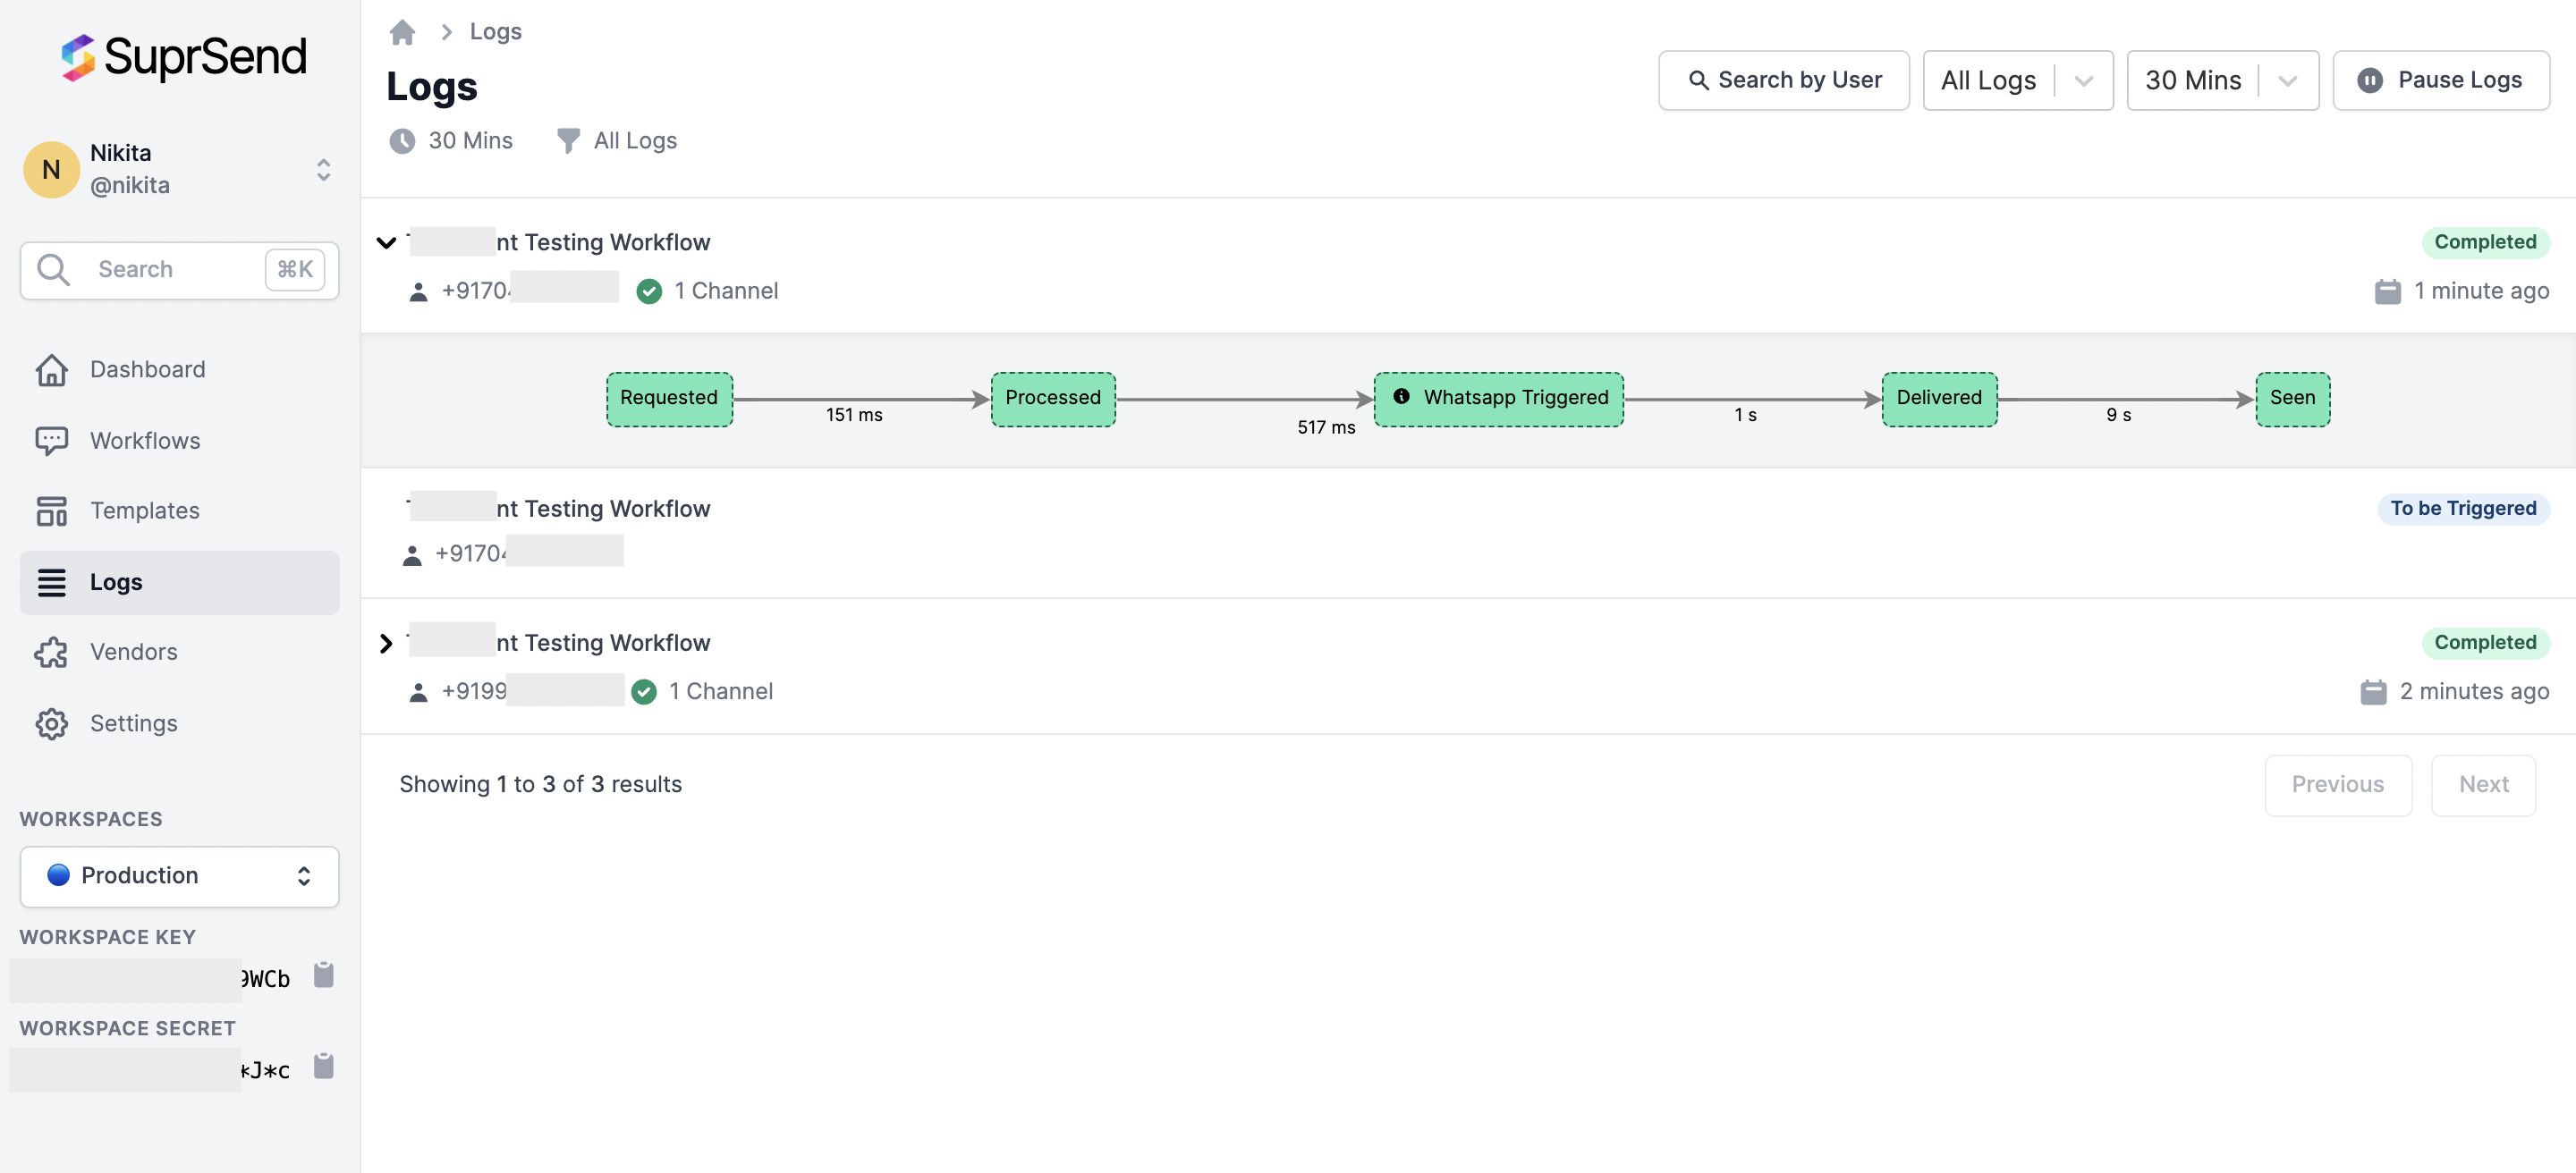Open the 30 Mins time range dropdown
This screenshot has height=1173, width=2576.
point(2221,80)
